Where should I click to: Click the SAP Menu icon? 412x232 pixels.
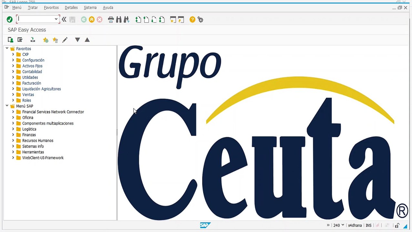coord(20,40)
